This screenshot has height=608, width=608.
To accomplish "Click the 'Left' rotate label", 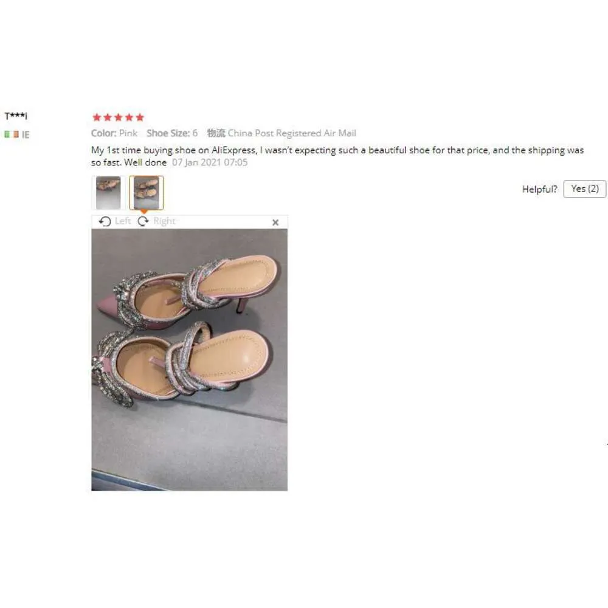I will coord(123,221).
